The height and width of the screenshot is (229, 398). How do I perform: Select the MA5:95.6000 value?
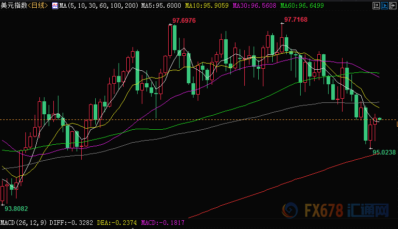(x=161, y=6)
